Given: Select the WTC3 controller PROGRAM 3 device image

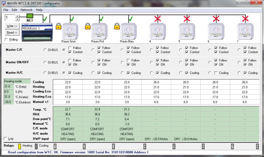Looking at the screenshot, I should tap(37, 32).
